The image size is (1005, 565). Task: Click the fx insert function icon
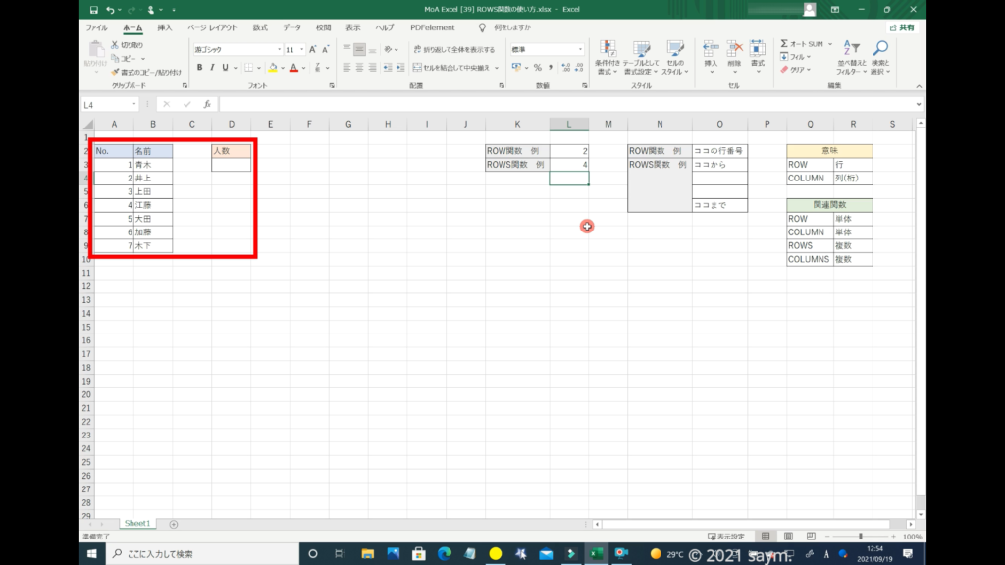pos(206,104)
